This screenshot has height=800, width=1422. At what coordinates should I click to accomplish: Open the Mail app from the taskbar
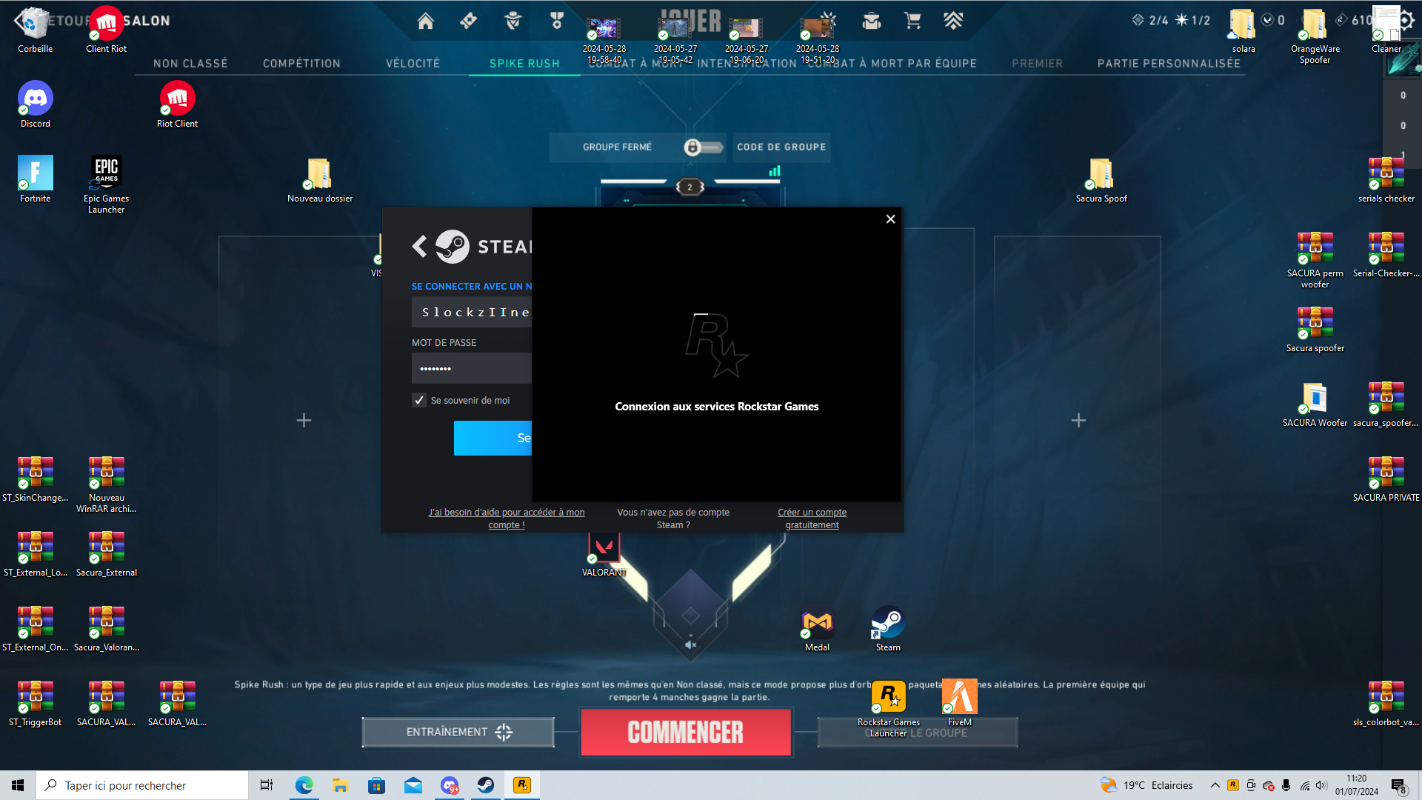(413, 785)
